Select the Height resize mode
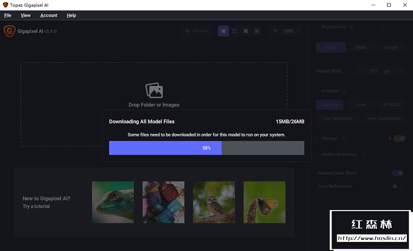This screenshot has width=413, height=251. (x=391, y=48)
